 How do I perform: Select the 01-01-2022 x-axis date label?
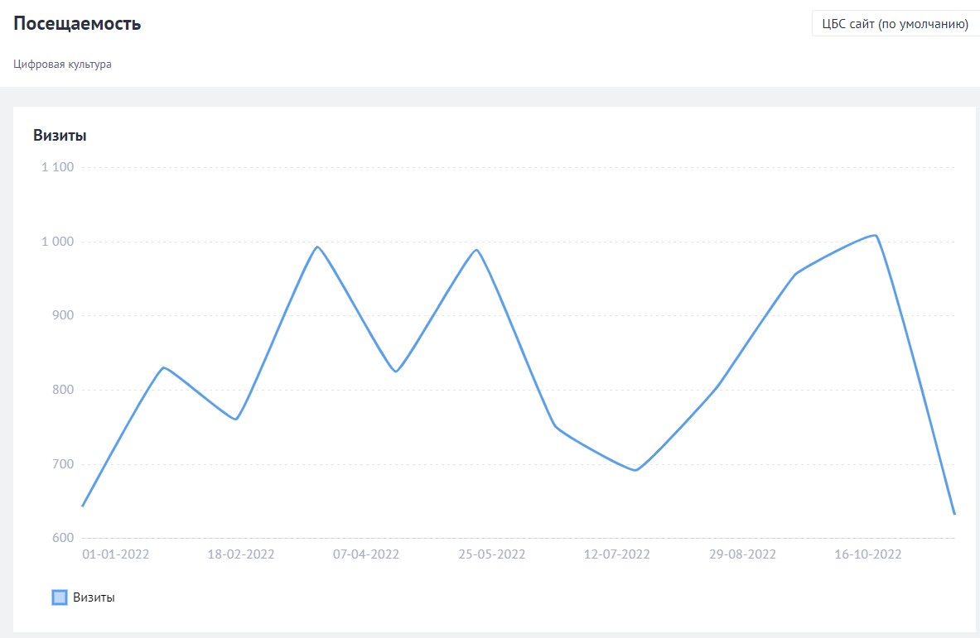click(116, 554)
